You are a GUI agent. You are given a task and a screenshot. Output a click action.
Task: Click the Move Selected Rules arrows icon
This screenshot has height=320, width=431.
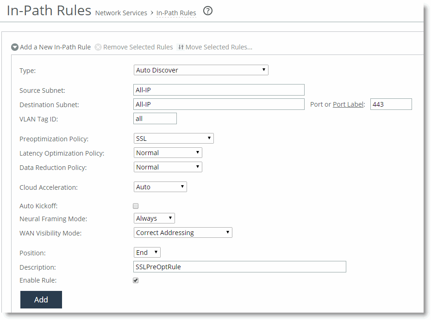(x=181, y=47)
